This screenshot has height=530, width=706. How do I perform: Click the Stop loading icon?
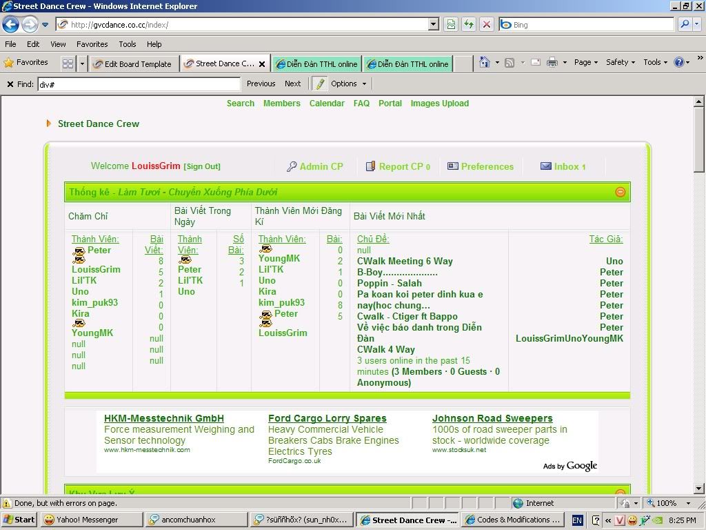coord(487,24)
